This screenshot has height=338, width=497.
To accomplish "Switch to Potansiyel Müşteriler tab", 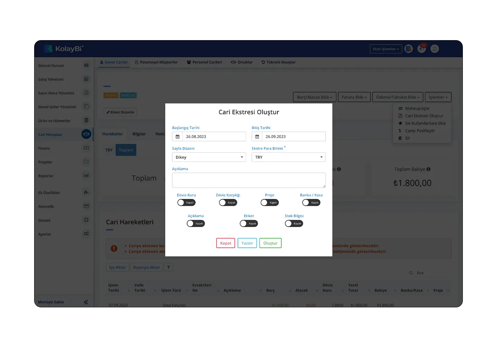I will [x=156, y=62].
